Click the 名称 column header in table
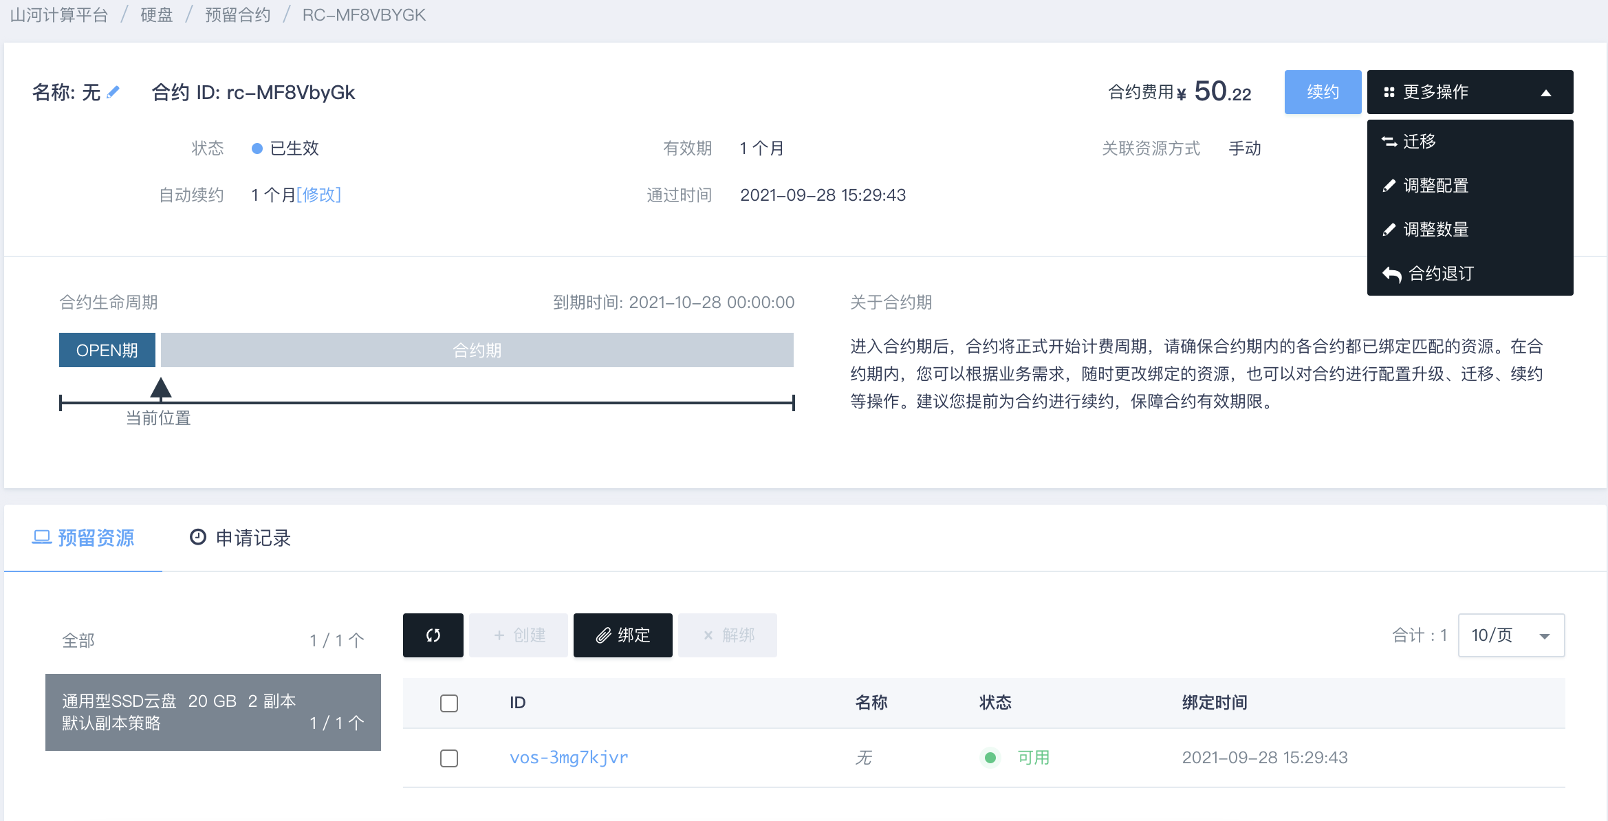Image resolution: width=1608 pixels, height=821 pixels. pyautogui.click(x=871, y=703)
